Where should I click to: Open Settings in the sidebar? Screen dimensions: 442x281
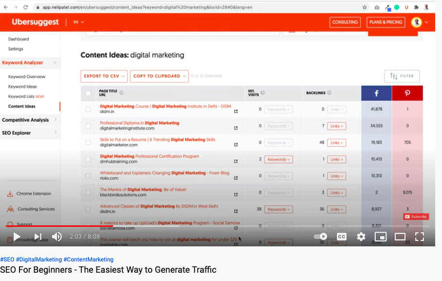pos(16,49)
